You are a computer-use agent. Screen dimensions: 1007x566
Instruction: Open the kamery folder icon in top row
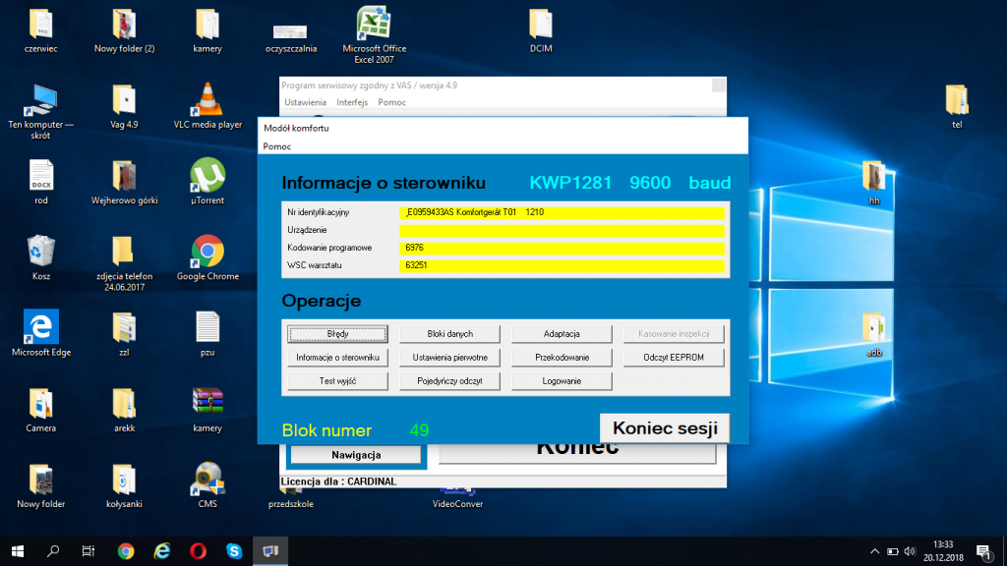coord(207,25)
